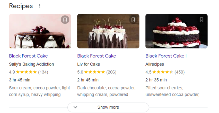Click the Recipes section heading

coord(21,6)
